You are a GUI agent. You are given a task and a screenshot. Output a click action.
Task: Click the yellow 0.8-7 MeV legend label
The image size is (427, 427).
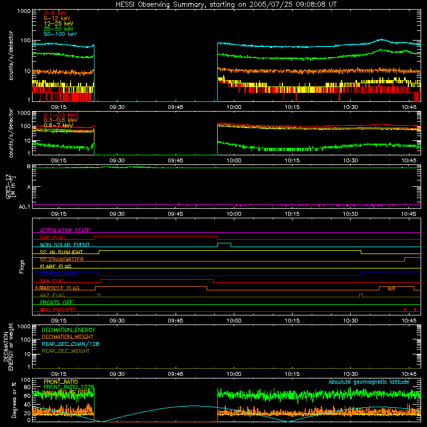click(x=58, y=125)
